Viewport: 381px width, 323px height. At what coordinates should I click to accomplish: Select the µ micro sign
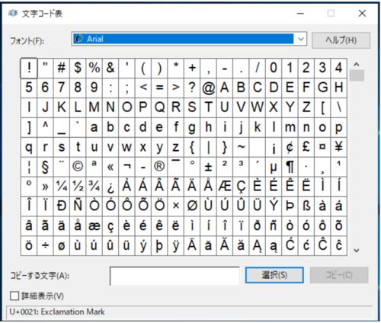(x=274, y=167)
